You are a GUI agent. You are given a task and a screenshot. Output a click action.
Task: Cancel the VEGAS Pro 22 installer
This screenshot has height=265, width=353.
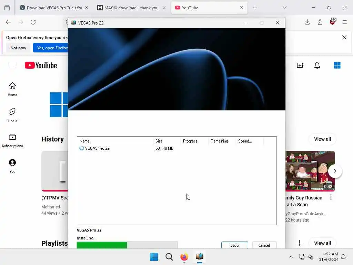(x=264, y=245)
